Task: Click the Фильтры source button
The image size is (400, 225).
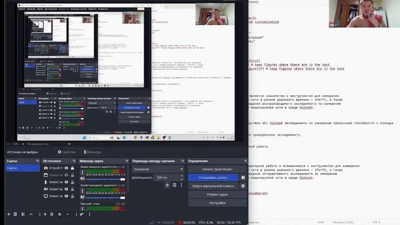Action: pos(92,152)
